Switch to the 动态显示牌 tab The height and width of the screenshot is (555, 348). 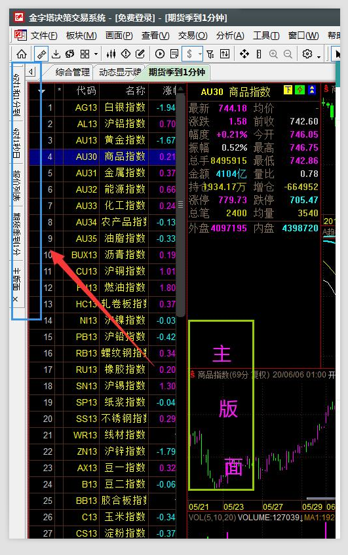[x=120, y=72]
